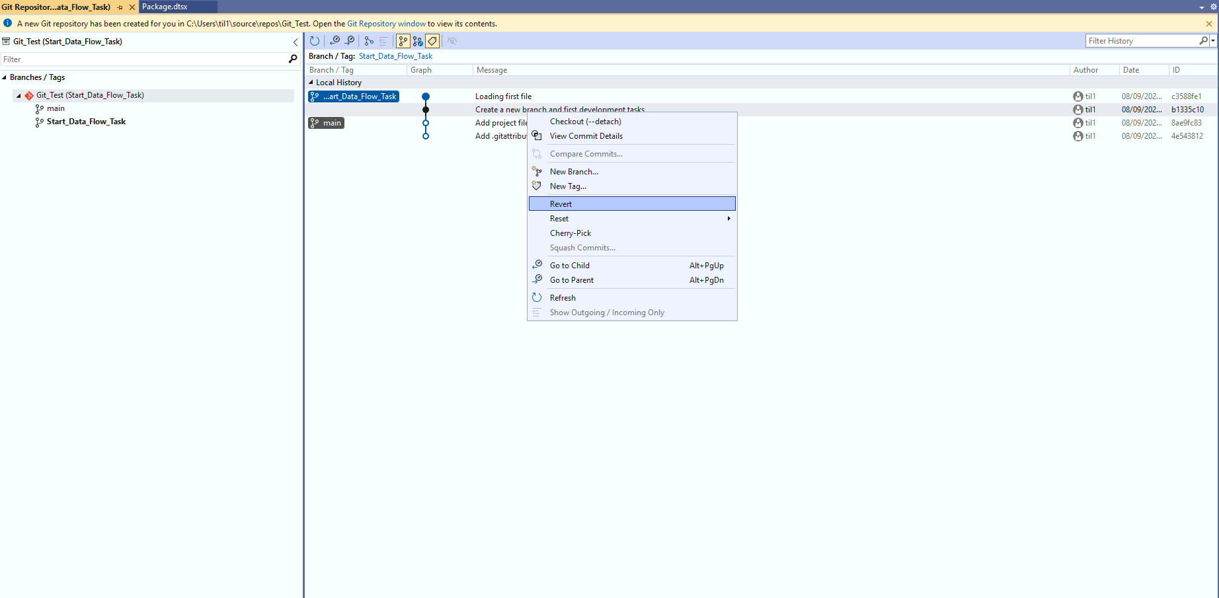This screenshot has height=598, width=1219.
Task: Choose View Commit Details from context menu
Action: (x=632, y=136)
